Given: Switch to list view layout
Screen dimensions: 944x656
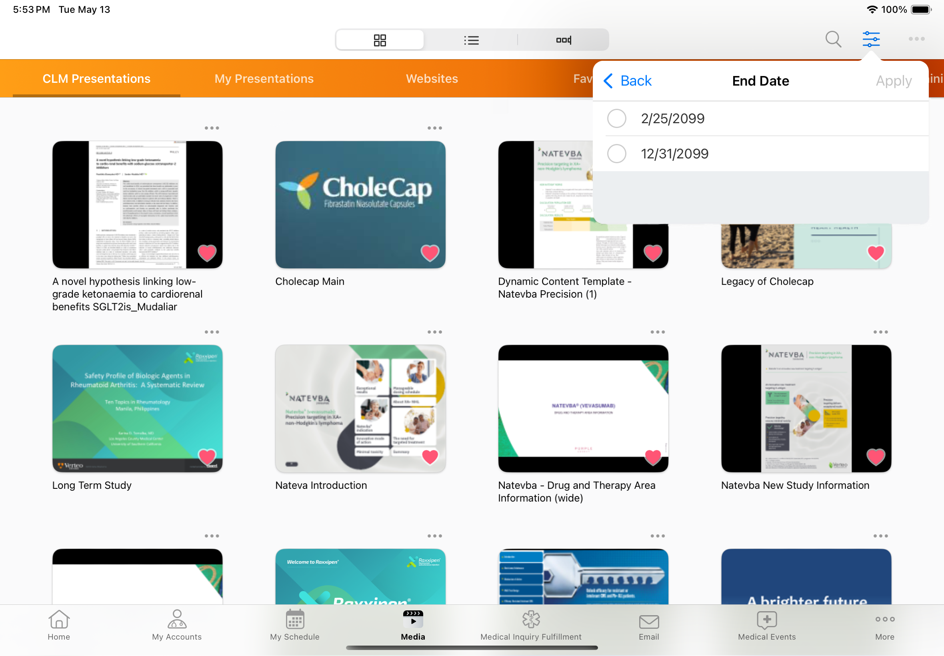Looking at the screenshot, I should tap(471, 40).
